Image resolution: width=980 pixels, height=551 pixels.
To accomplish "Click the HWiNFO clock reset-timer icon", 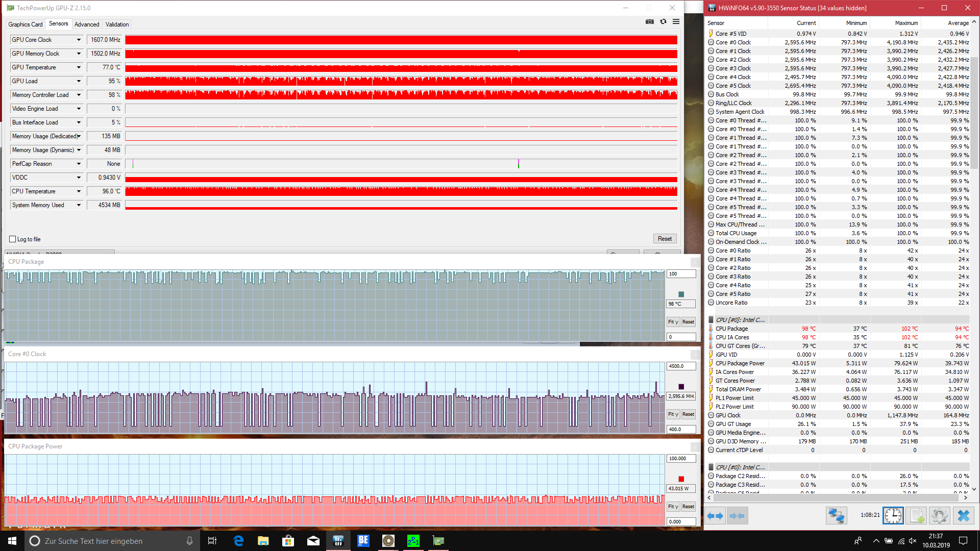I will tap(893, 516).
